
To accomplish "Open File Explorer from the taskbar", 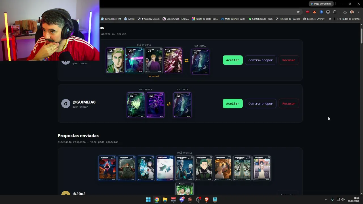I will pos(165,199).
